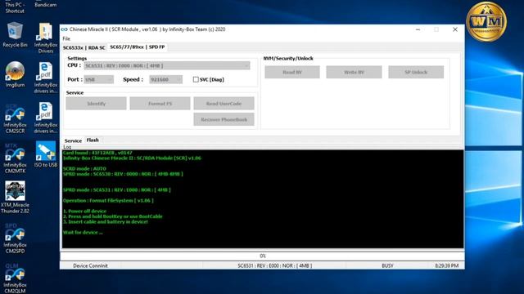Open the InfinityBox Drivers folder icon
The image size is (524, 294).
(x=46, y=38)
